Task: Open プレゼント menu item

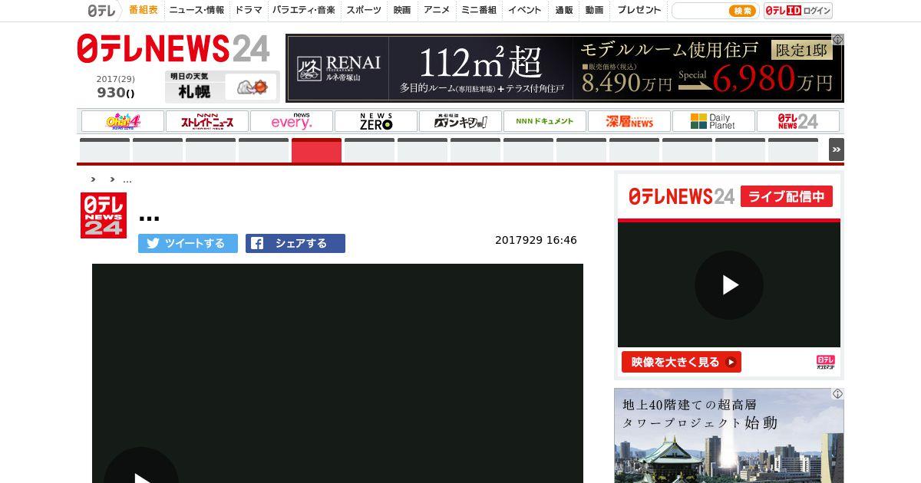Action: [x=639, y=10]
